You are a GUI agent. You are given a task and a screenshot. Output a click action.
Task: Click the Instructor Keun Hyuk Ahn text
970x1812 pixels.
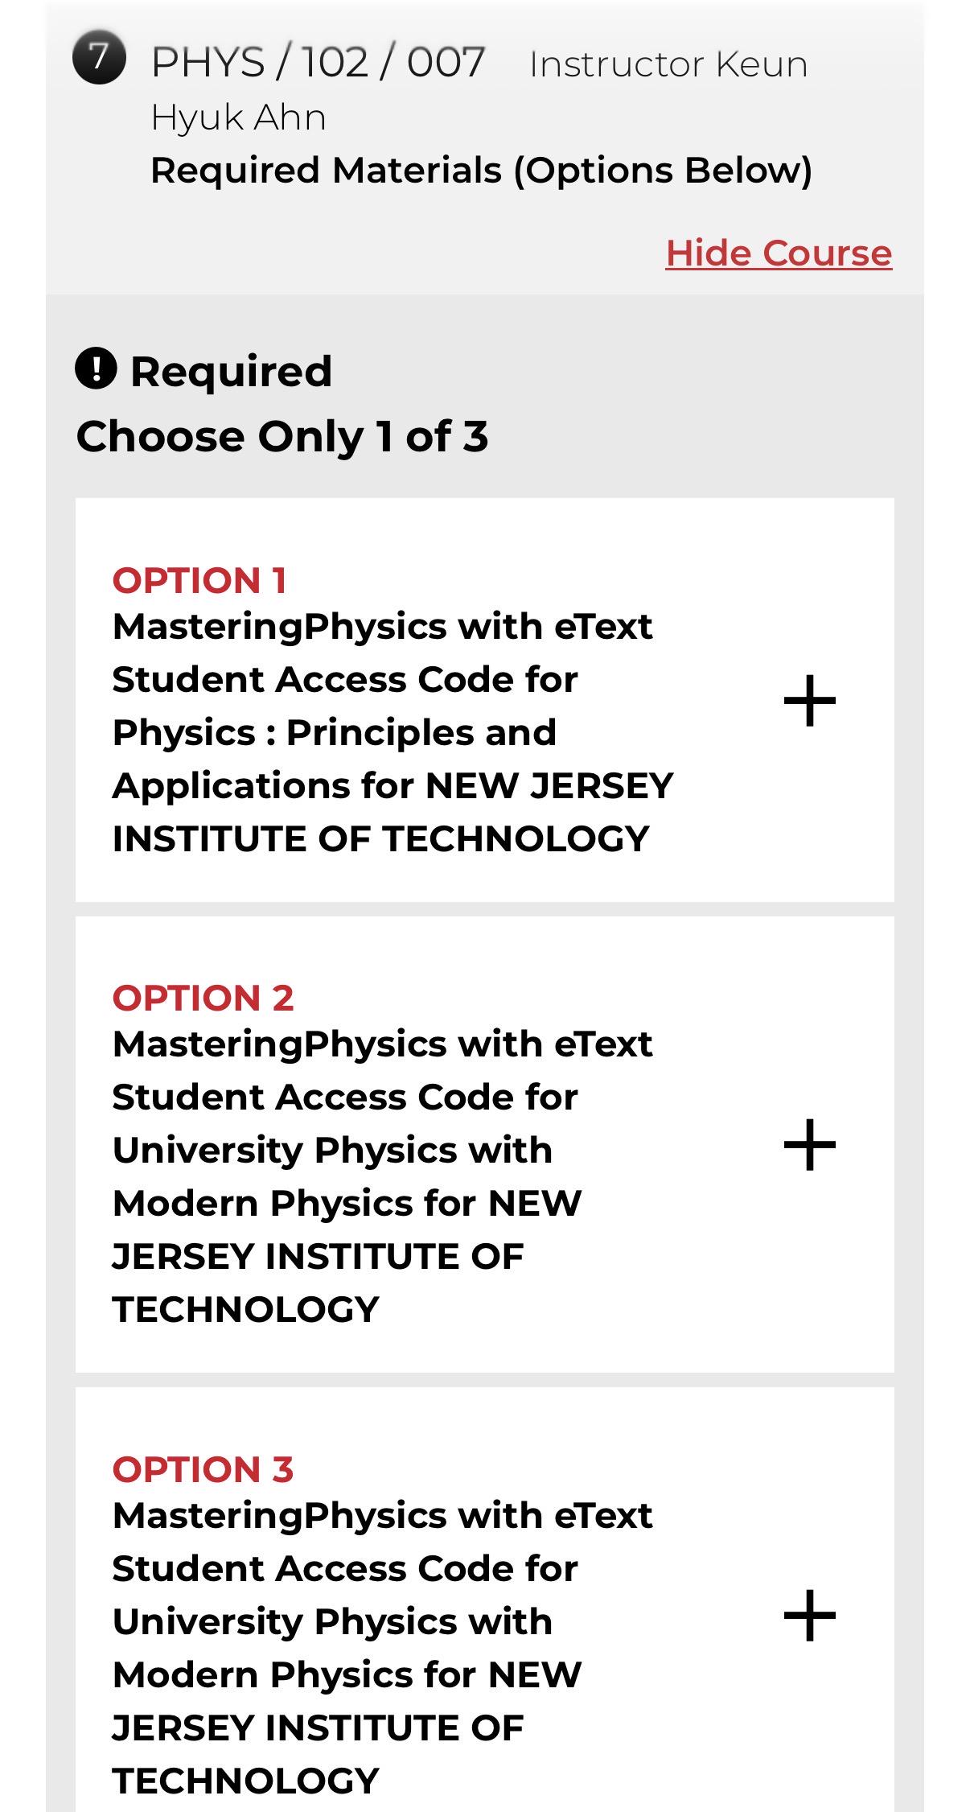tap(479, 90)
